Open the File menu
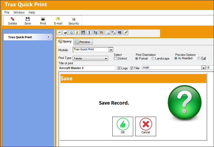The width and height of the screenshot is (214, 147). tap(7, 12)
